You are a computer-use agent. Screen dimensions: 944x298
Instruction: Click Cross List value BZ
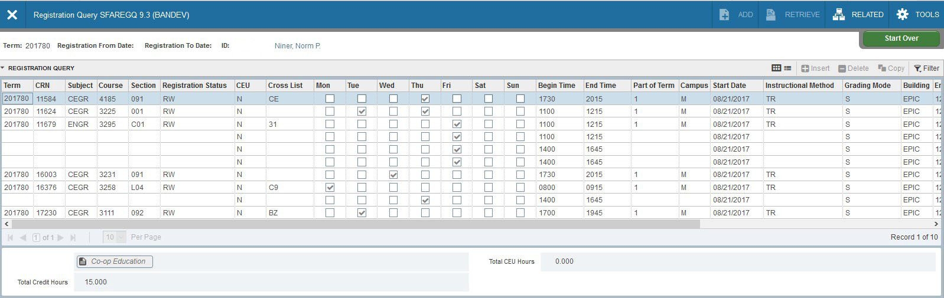pos(273,213)
